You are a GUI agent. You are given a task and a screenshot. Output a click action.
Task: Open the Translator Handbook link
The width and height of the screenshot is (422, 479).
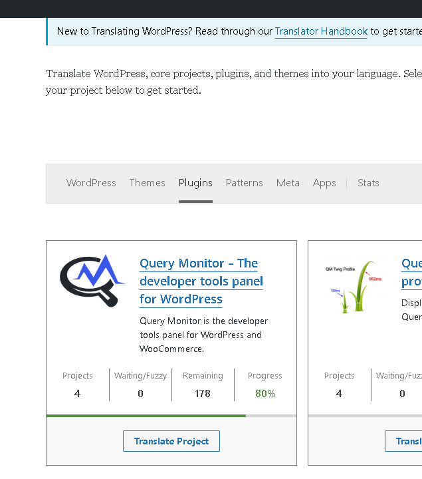(321, 31)
